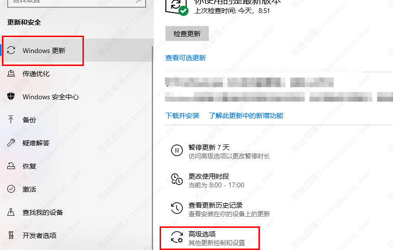Click the 传递优化 delivery icon
This screenshot has width=393, height=250.
pyautogui.click(x=11, y=73)
